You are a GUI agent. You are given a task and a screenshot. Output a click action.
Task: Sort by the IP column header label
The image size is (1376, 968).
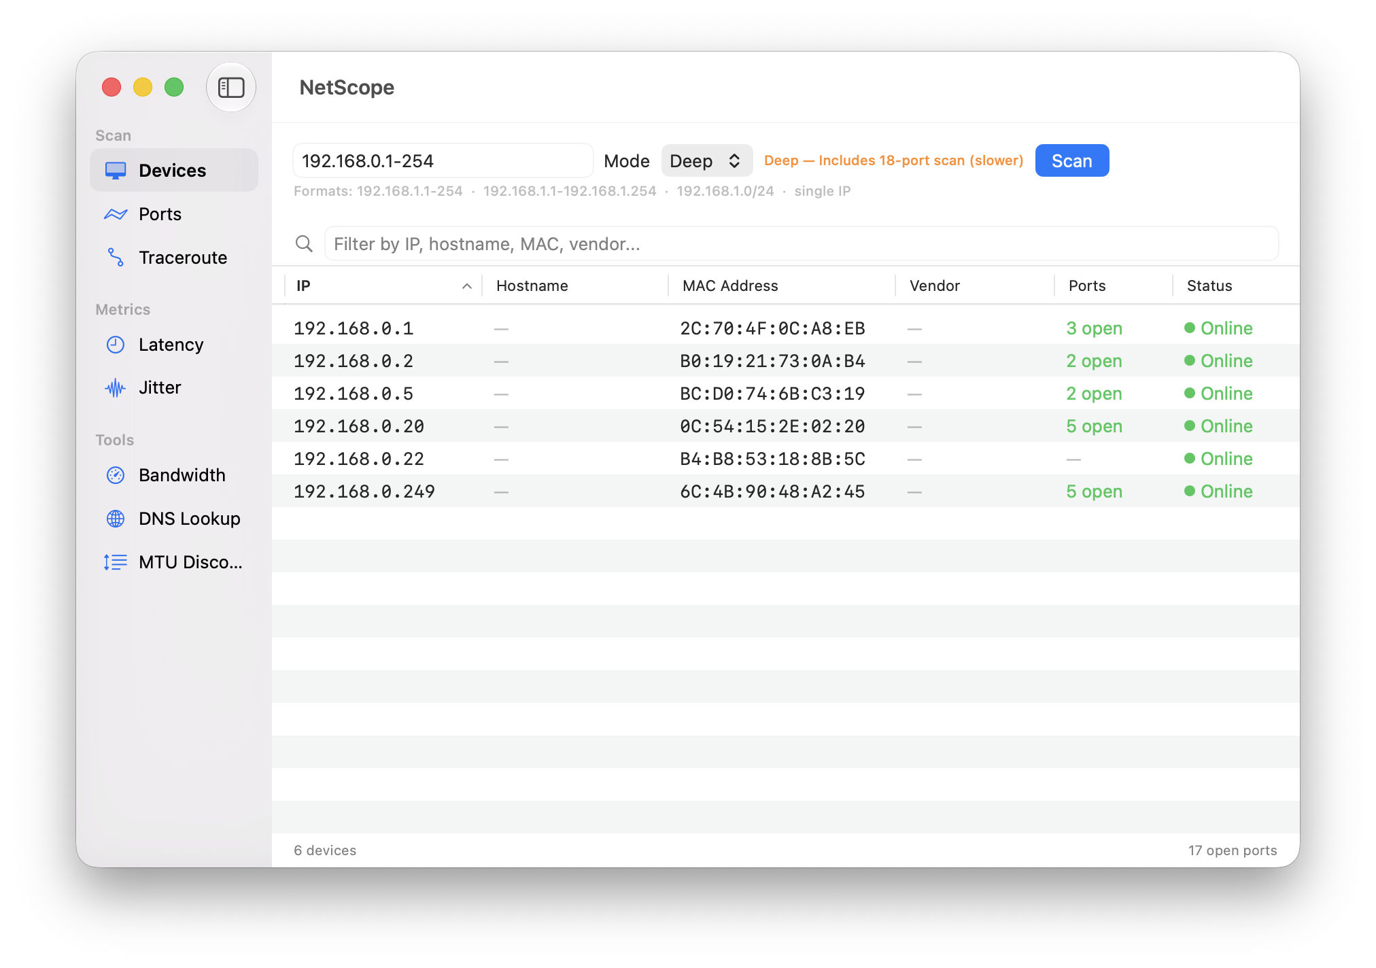point(303,286)
